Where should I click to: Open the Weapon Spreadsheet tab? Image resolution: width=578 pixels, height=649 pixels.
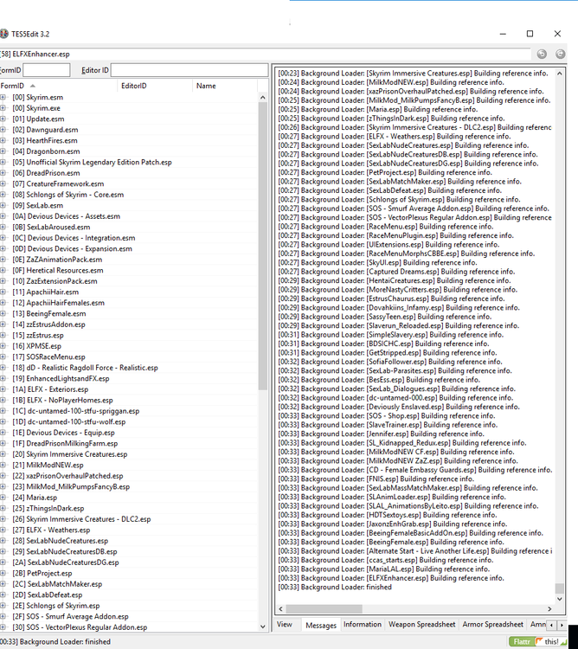[421, 624]
